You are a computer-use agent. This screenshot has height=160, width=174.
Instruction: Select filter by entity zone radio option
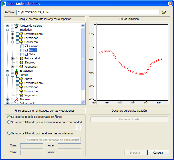coord(9,122)
